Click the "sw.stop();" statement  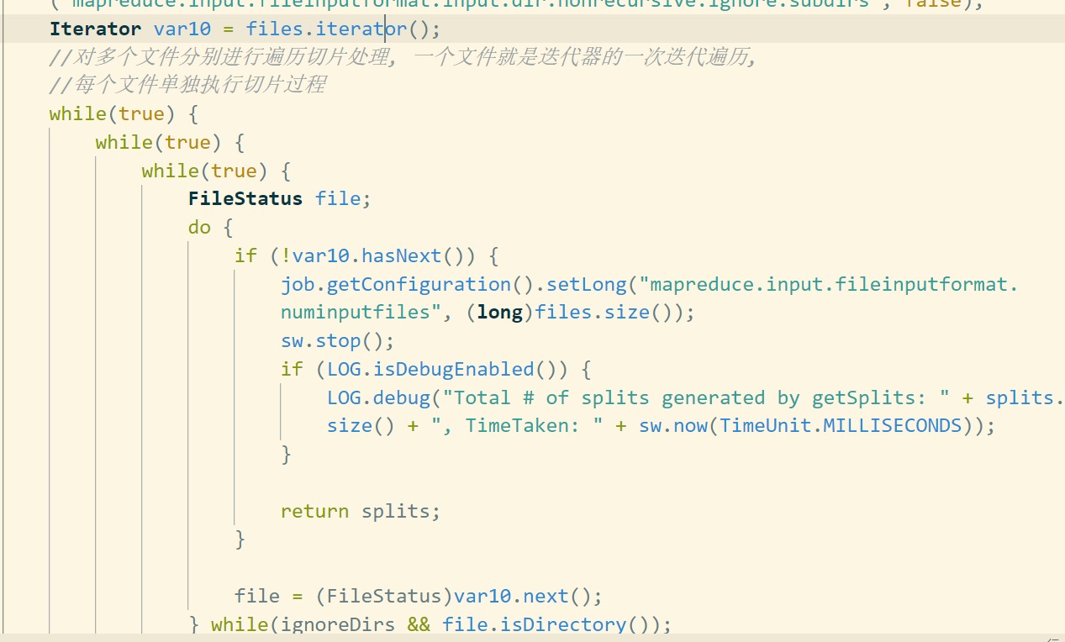point(337,340)
